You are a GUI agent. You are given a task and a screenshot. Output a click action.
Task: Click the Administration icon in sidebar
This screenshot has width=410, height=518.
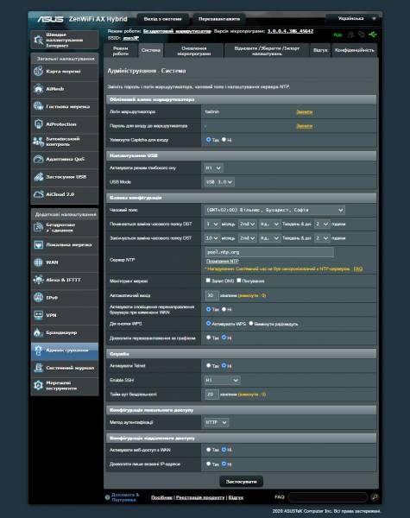pos(38,351)
